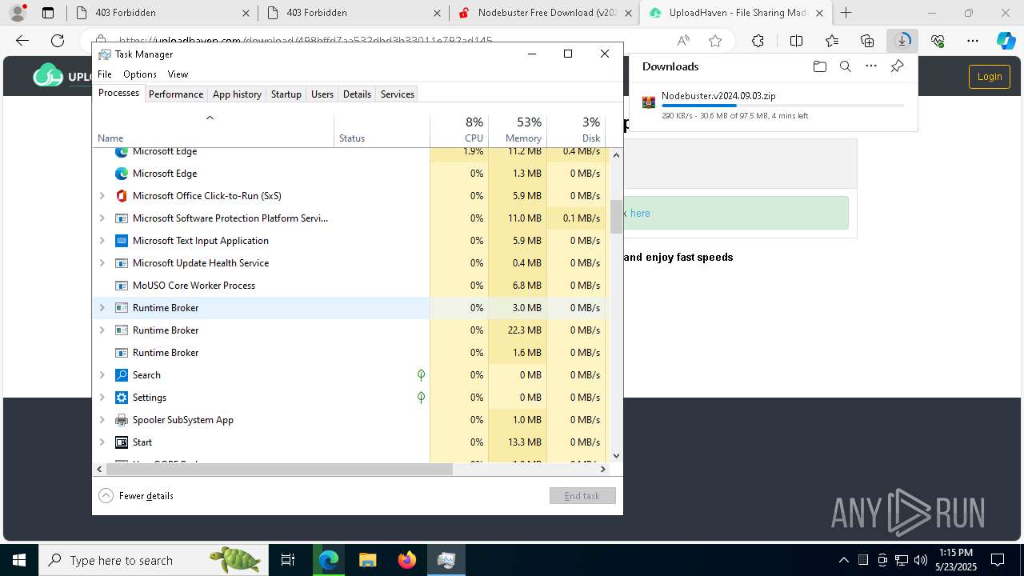The height and width of the screenshot is (576, 1024).
Task: Open notification center icon
Action: pyautogui.click(x=998, y=560)
